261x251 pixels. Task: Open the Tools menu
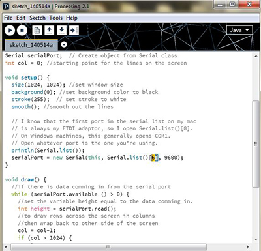pyautogui.click(x=55, y=18)
